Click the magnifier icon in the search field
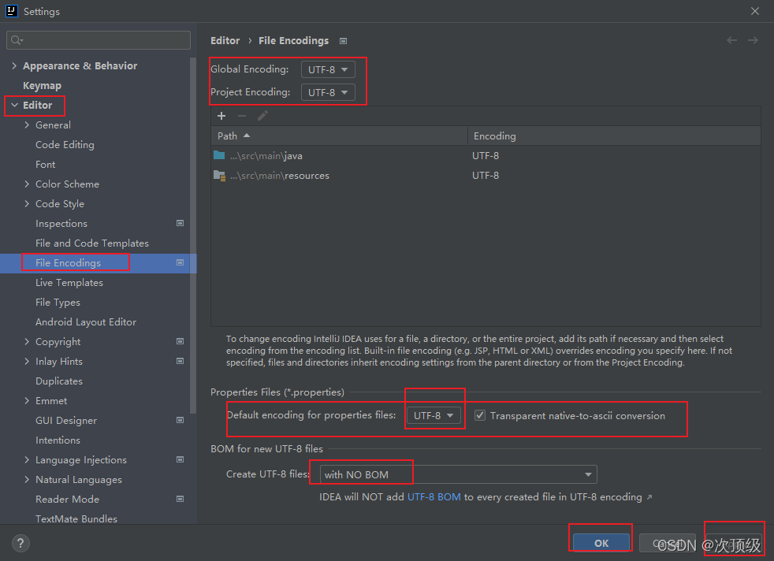Screen dimensions: 774x561 pos(17,39)
